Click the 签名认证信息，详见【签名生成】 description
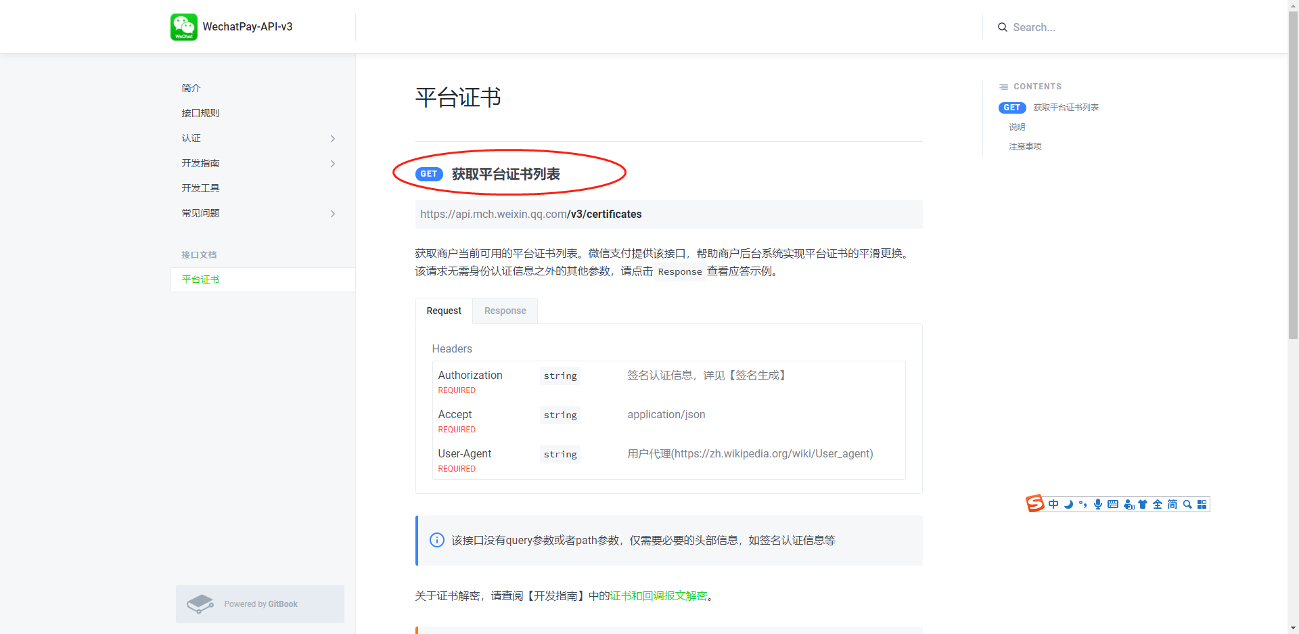The image size is (1299, 634). (708, 375)
